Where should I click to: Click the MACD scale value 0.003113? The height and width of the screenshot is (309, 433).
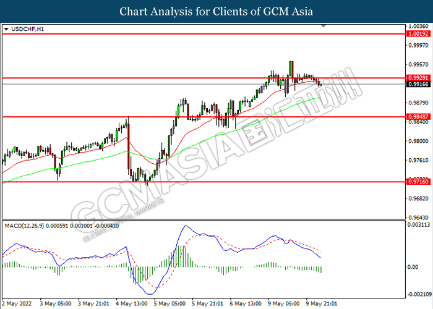click(x=419, y=224)
